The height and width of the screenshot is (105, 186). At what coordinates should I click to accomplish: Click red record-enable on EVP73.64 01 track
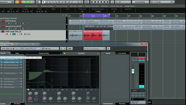[3, 21]
